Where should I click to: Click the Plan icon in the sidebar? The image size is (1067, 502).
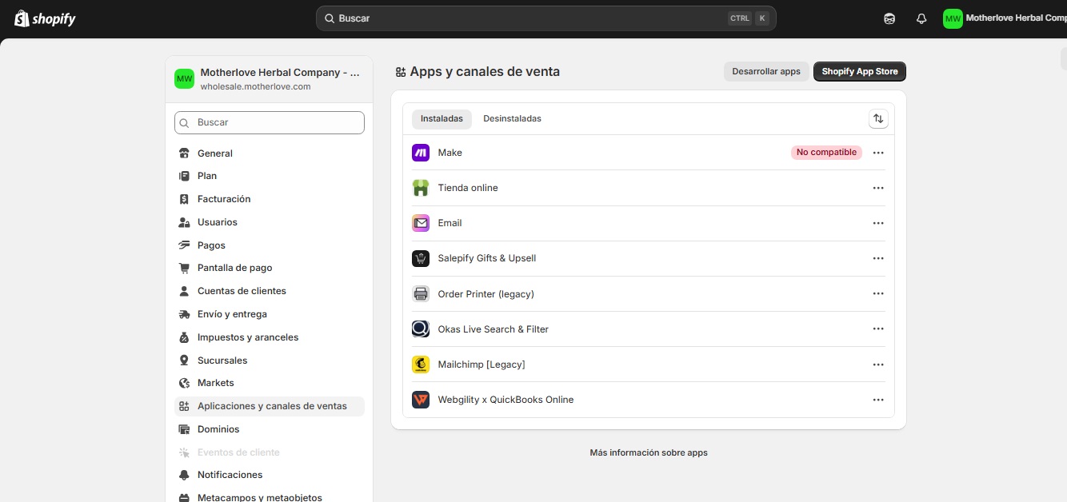click(x=184, y=176)
